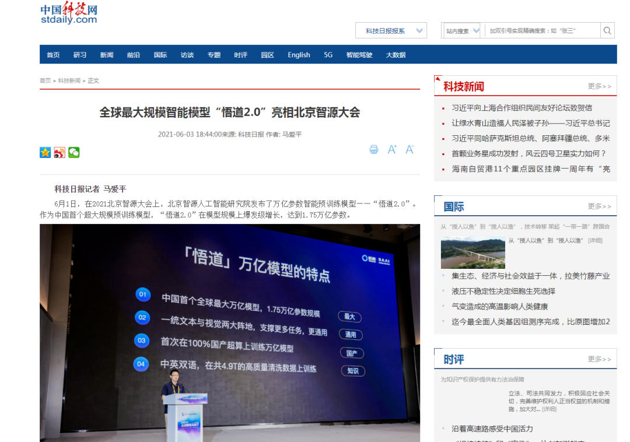Viewport: 630px width, 442px height.
Task: Click article date 2021-06-03 18:44:00
Action: click(x=190, y=135)
